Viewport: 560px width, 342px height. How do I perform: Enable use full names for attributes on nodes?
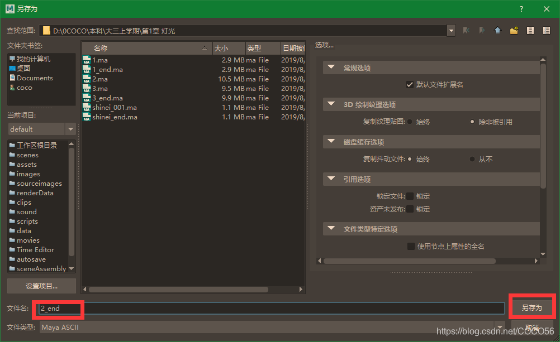pos(411,246)
